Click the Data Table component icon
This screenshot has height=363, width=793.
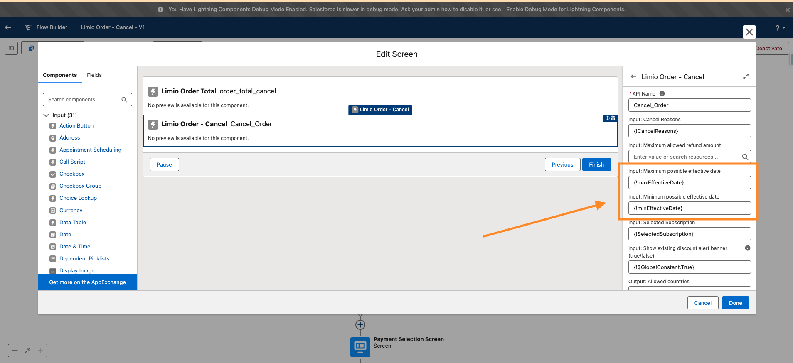53,223
